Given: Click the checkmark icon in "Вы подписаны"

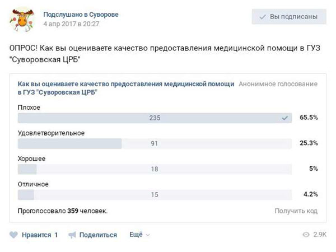Looking at the screenshot, I should [x=262, y=17].
